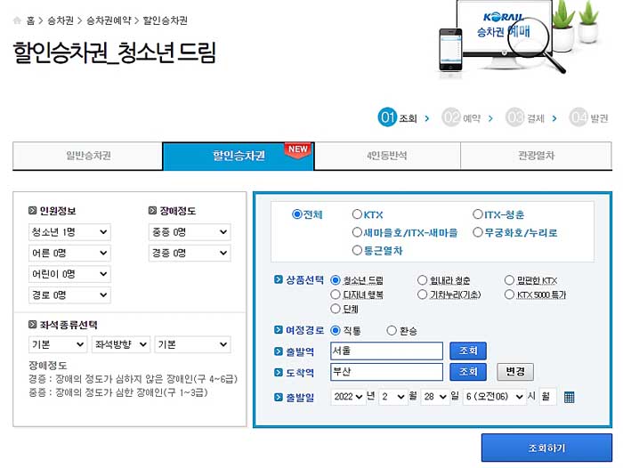Click the 출발역 input with 서울
Viewport: 623px width, 468px height.
386,351
